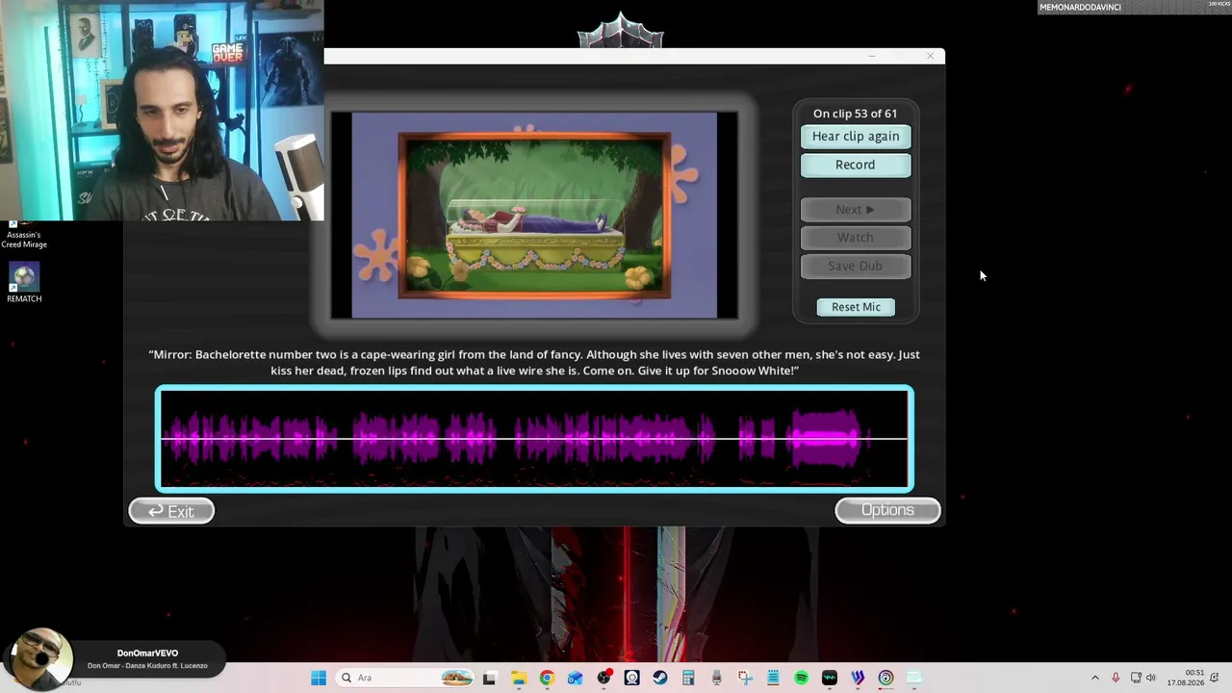
Task: Open the clock and calendar flyout
Action: pyautogui.click(x=1186, y=678)
